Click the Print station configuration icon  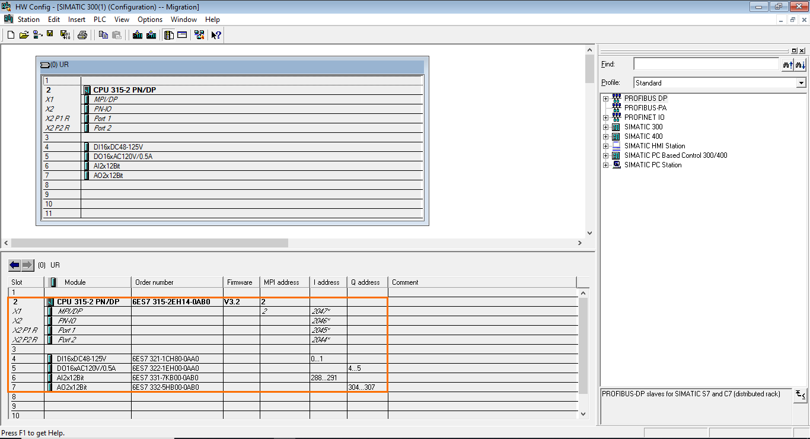click(x=83, y=34)
